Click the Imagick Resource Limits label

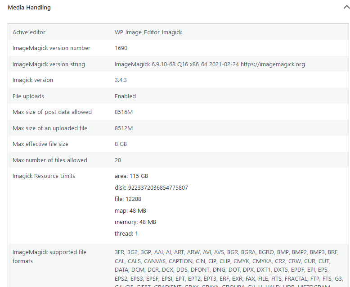pyautogui.click(x=44, y=176)
